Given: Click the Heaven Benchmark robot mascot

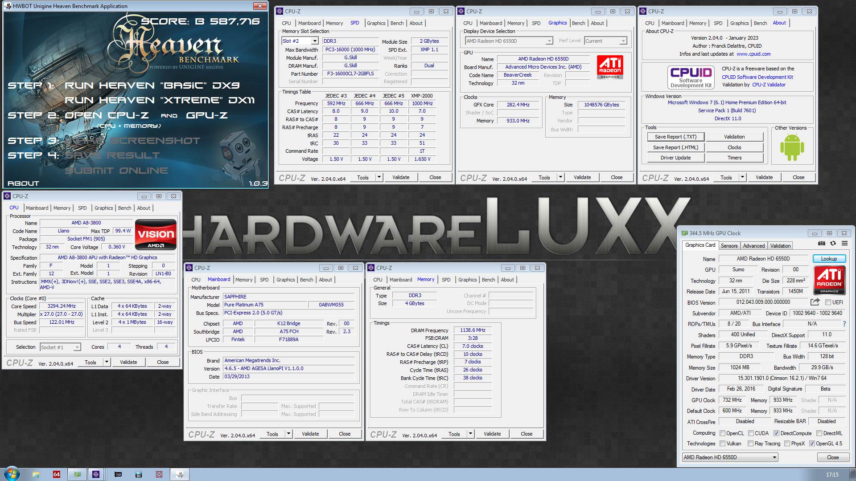Looking at the screenshot, I should click(239, 156).
